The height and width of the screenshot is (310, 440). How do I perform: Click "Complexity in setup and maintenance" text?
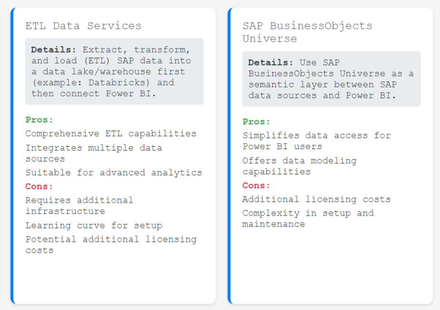(x=308, y=218)
